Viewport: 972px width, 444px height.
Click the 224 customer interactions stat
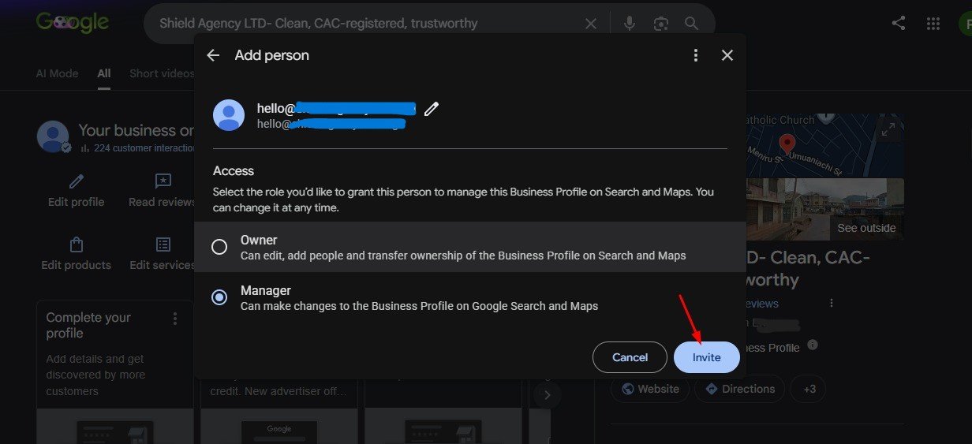point(136,148)
